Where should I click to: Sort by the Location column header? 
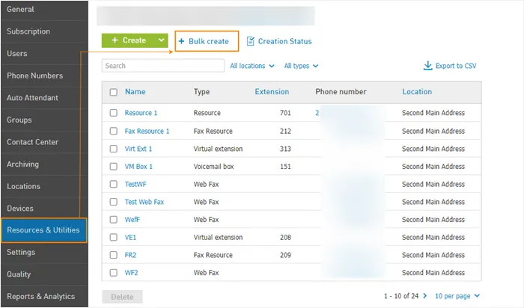417,92
